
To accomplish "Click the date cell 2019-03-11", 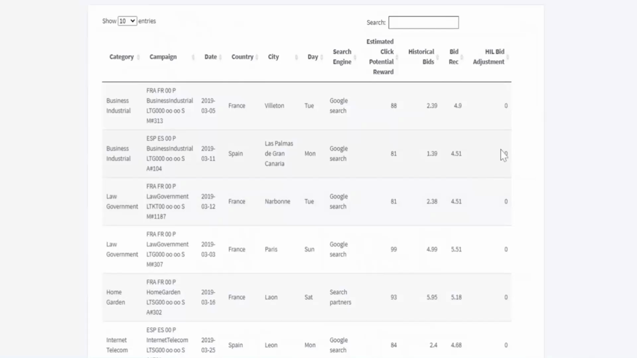I will click(x=208, y=154).
